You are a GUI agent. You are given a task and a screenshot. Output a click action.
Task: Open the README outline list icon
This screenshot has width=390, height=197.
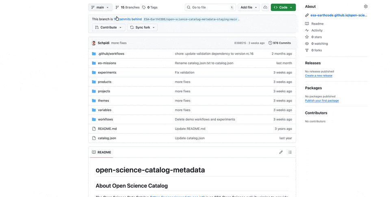click(290, 152)
